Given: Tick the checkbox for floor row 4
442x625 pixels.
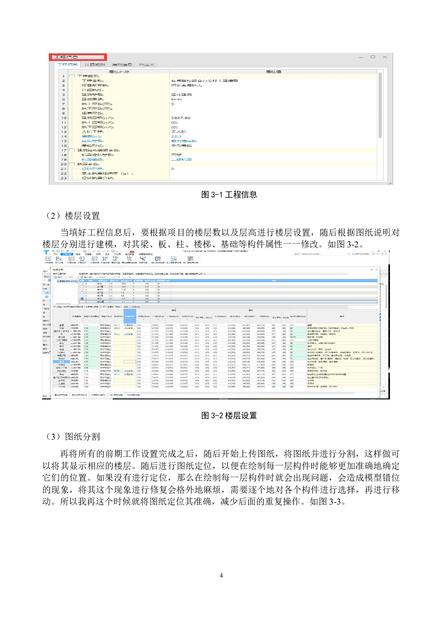Looking at the screenshot, I should [82, 290].
